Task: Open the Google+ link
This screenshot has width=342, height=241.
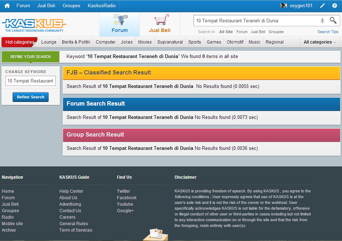Action: click(125, 211)
